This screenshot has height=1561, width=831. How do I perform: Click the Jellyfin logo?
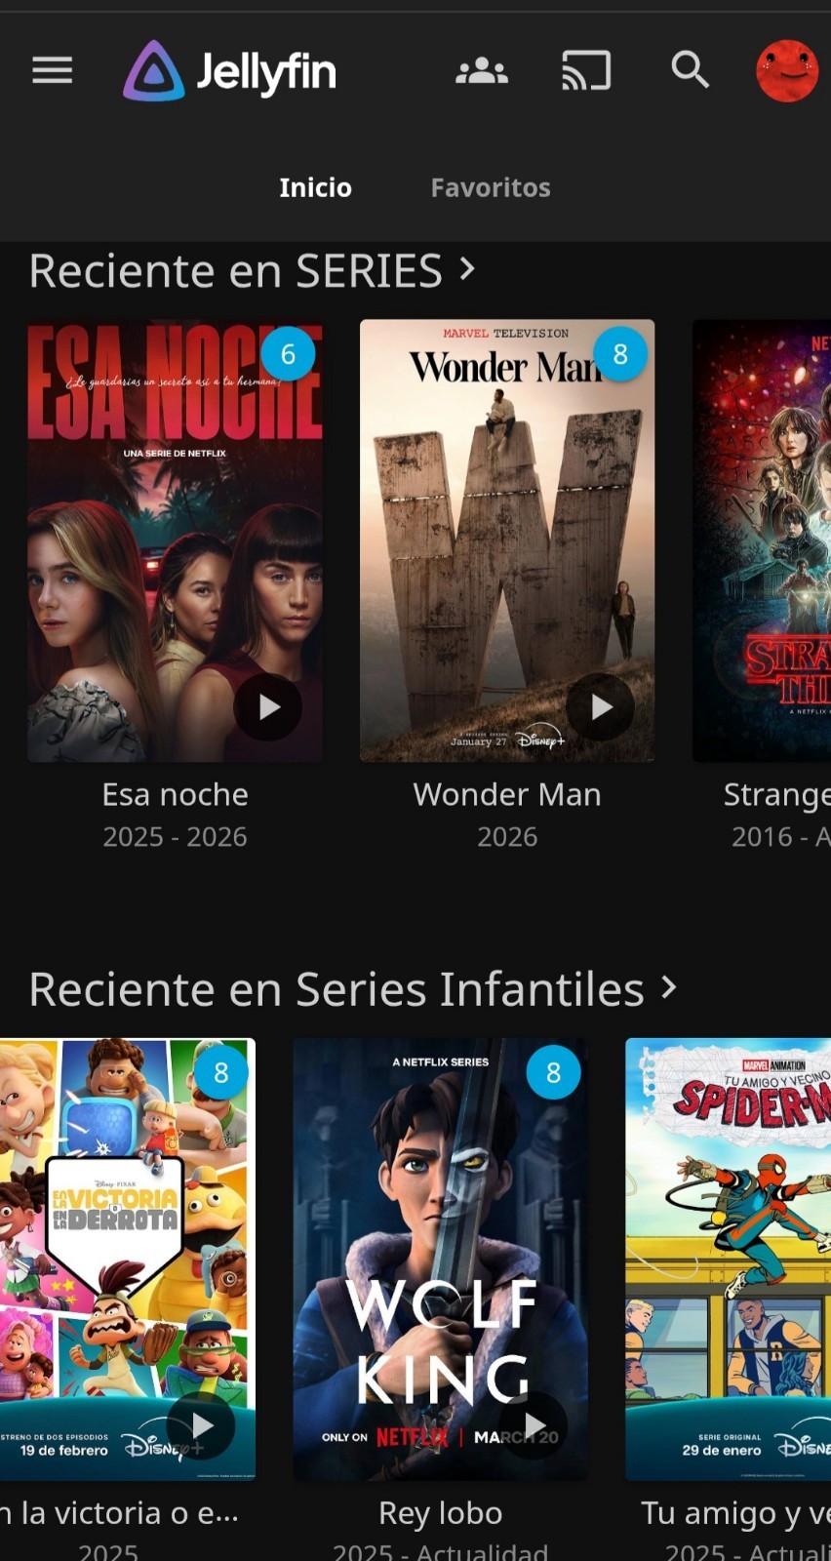[230, 71]
